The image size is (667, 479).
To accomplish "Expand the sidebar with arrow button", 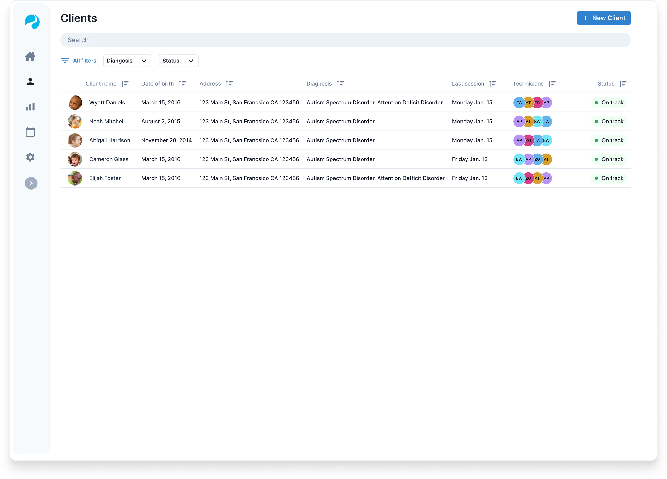I will coord(31,183).
